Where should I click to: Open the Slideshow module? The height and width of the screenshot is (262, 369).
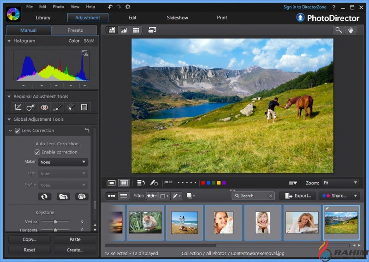pos(177,18)
